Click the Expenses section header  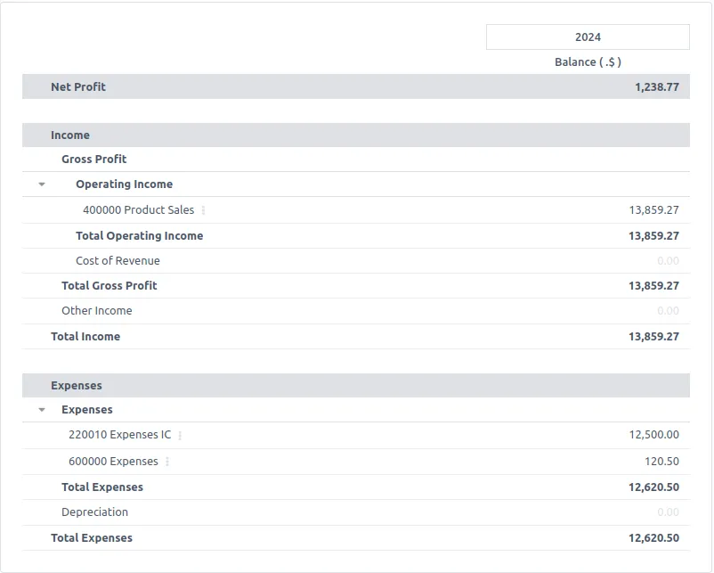click(76, 385)
